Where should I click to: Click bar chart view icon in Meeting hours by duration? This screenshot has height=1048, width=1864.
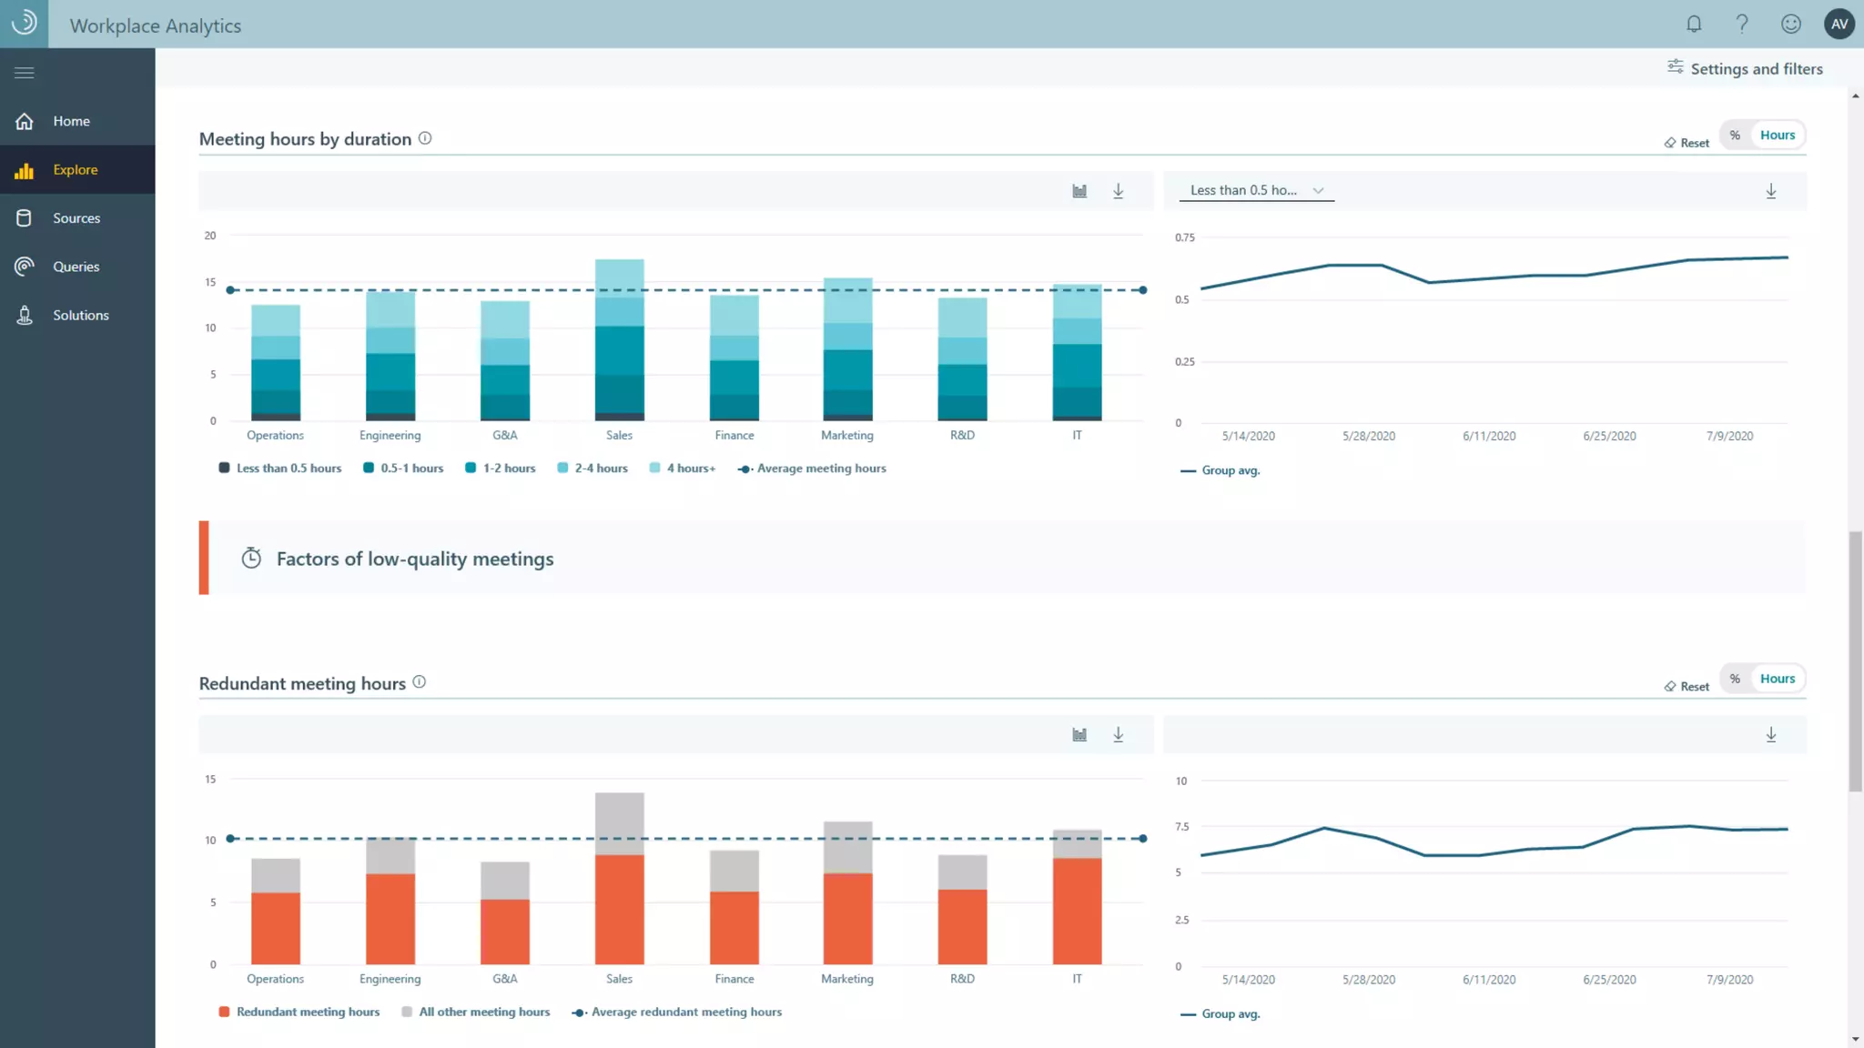(1079, 191)
